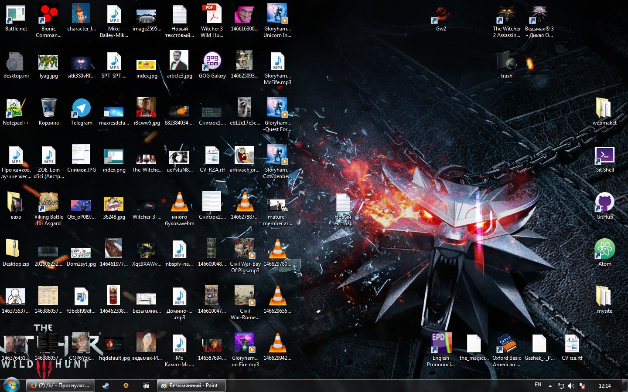Open the trash icon near Witcher shortcuts
Image resolution: width=628 pixels, height=392 pixels.
coord(506,65)
